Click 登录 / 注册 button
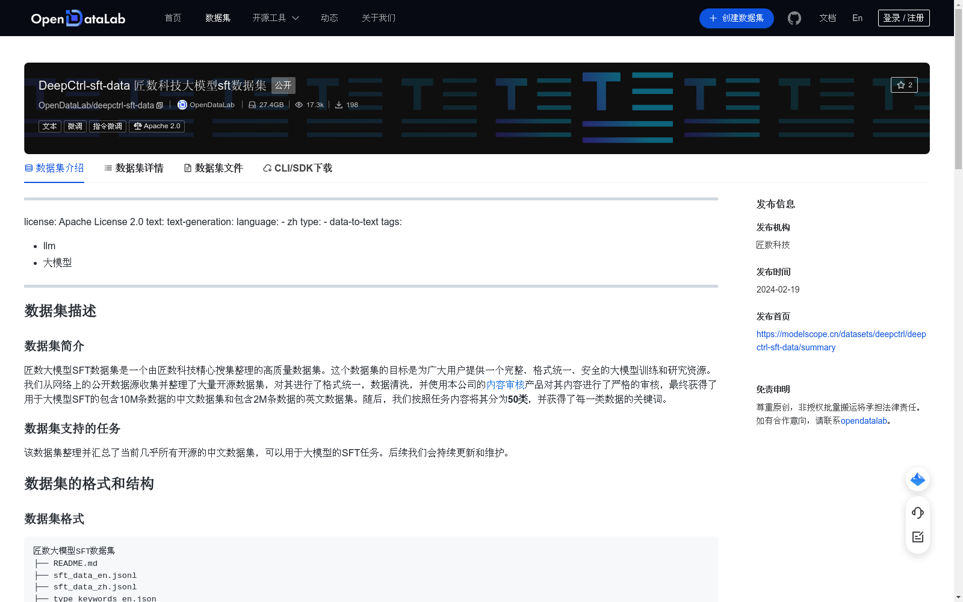963x602 pixels. pyautogui.click(x=903, y=18)
